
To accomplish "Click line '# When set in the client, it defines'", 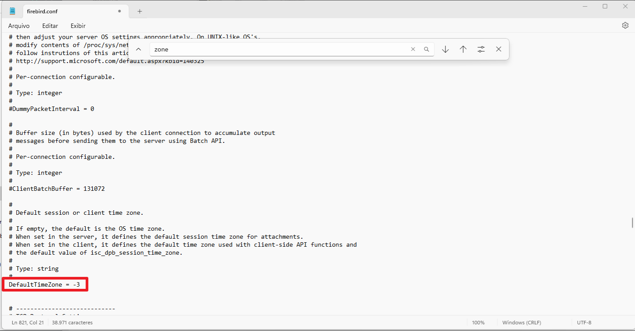I will tap(183, 244).
